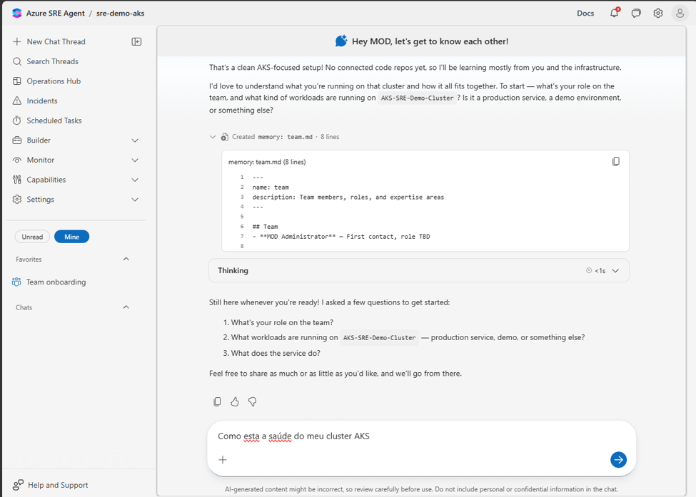
Task: Click the 'name: team' code line
Action: [271, 187]
